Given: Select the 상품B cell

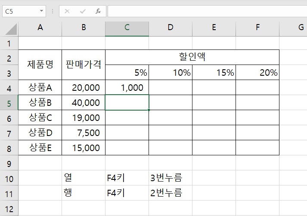Looking at the screenshot, I should point(40,102).
